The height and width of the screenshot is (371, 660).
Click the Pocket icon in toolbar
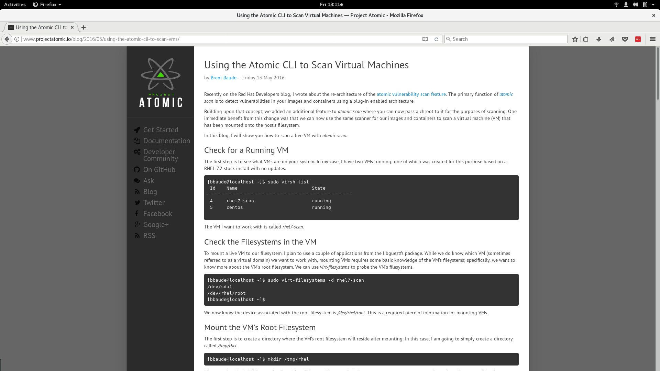pyautogui.click(x=625, y=39)
